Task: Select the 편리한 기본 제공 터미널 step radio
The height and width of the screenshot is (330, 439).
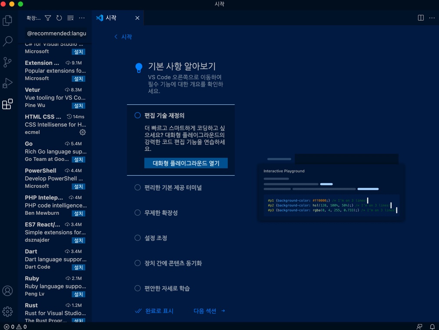Action: point(137,187)
